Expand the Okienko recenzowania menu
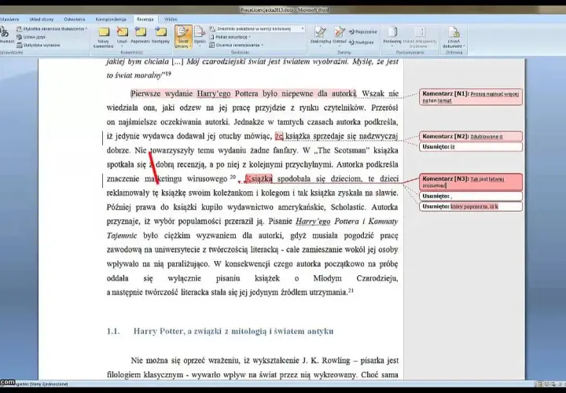 point(237,45)
